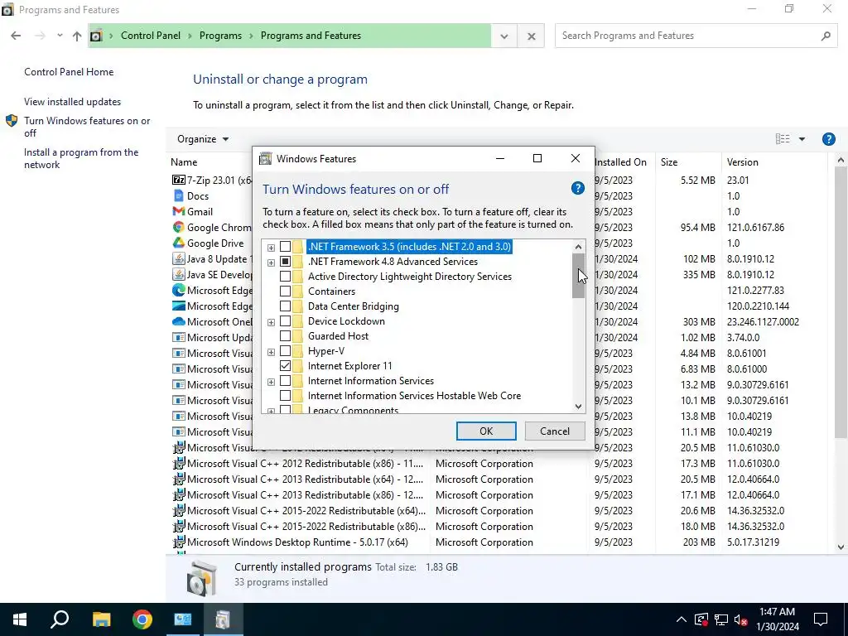Select the Gmail app icon
The height and width of the screenshot is (636, 848).
(x=179, y=211)
